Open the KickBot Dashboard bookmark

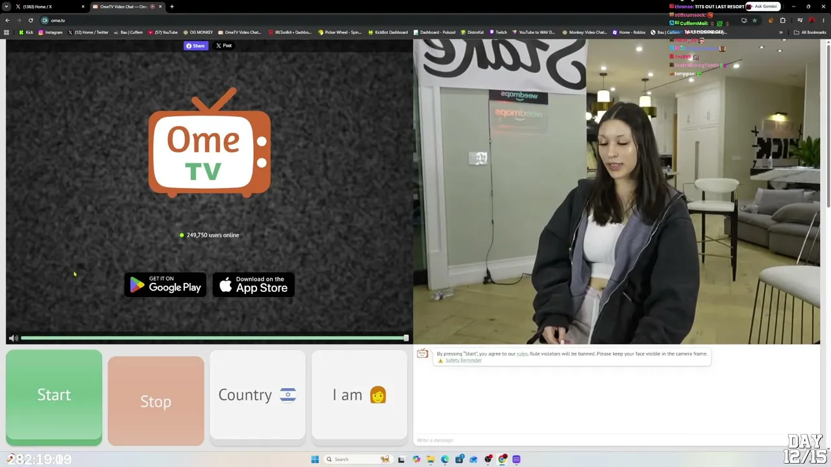pyautogui.click(x=388, y=32)
